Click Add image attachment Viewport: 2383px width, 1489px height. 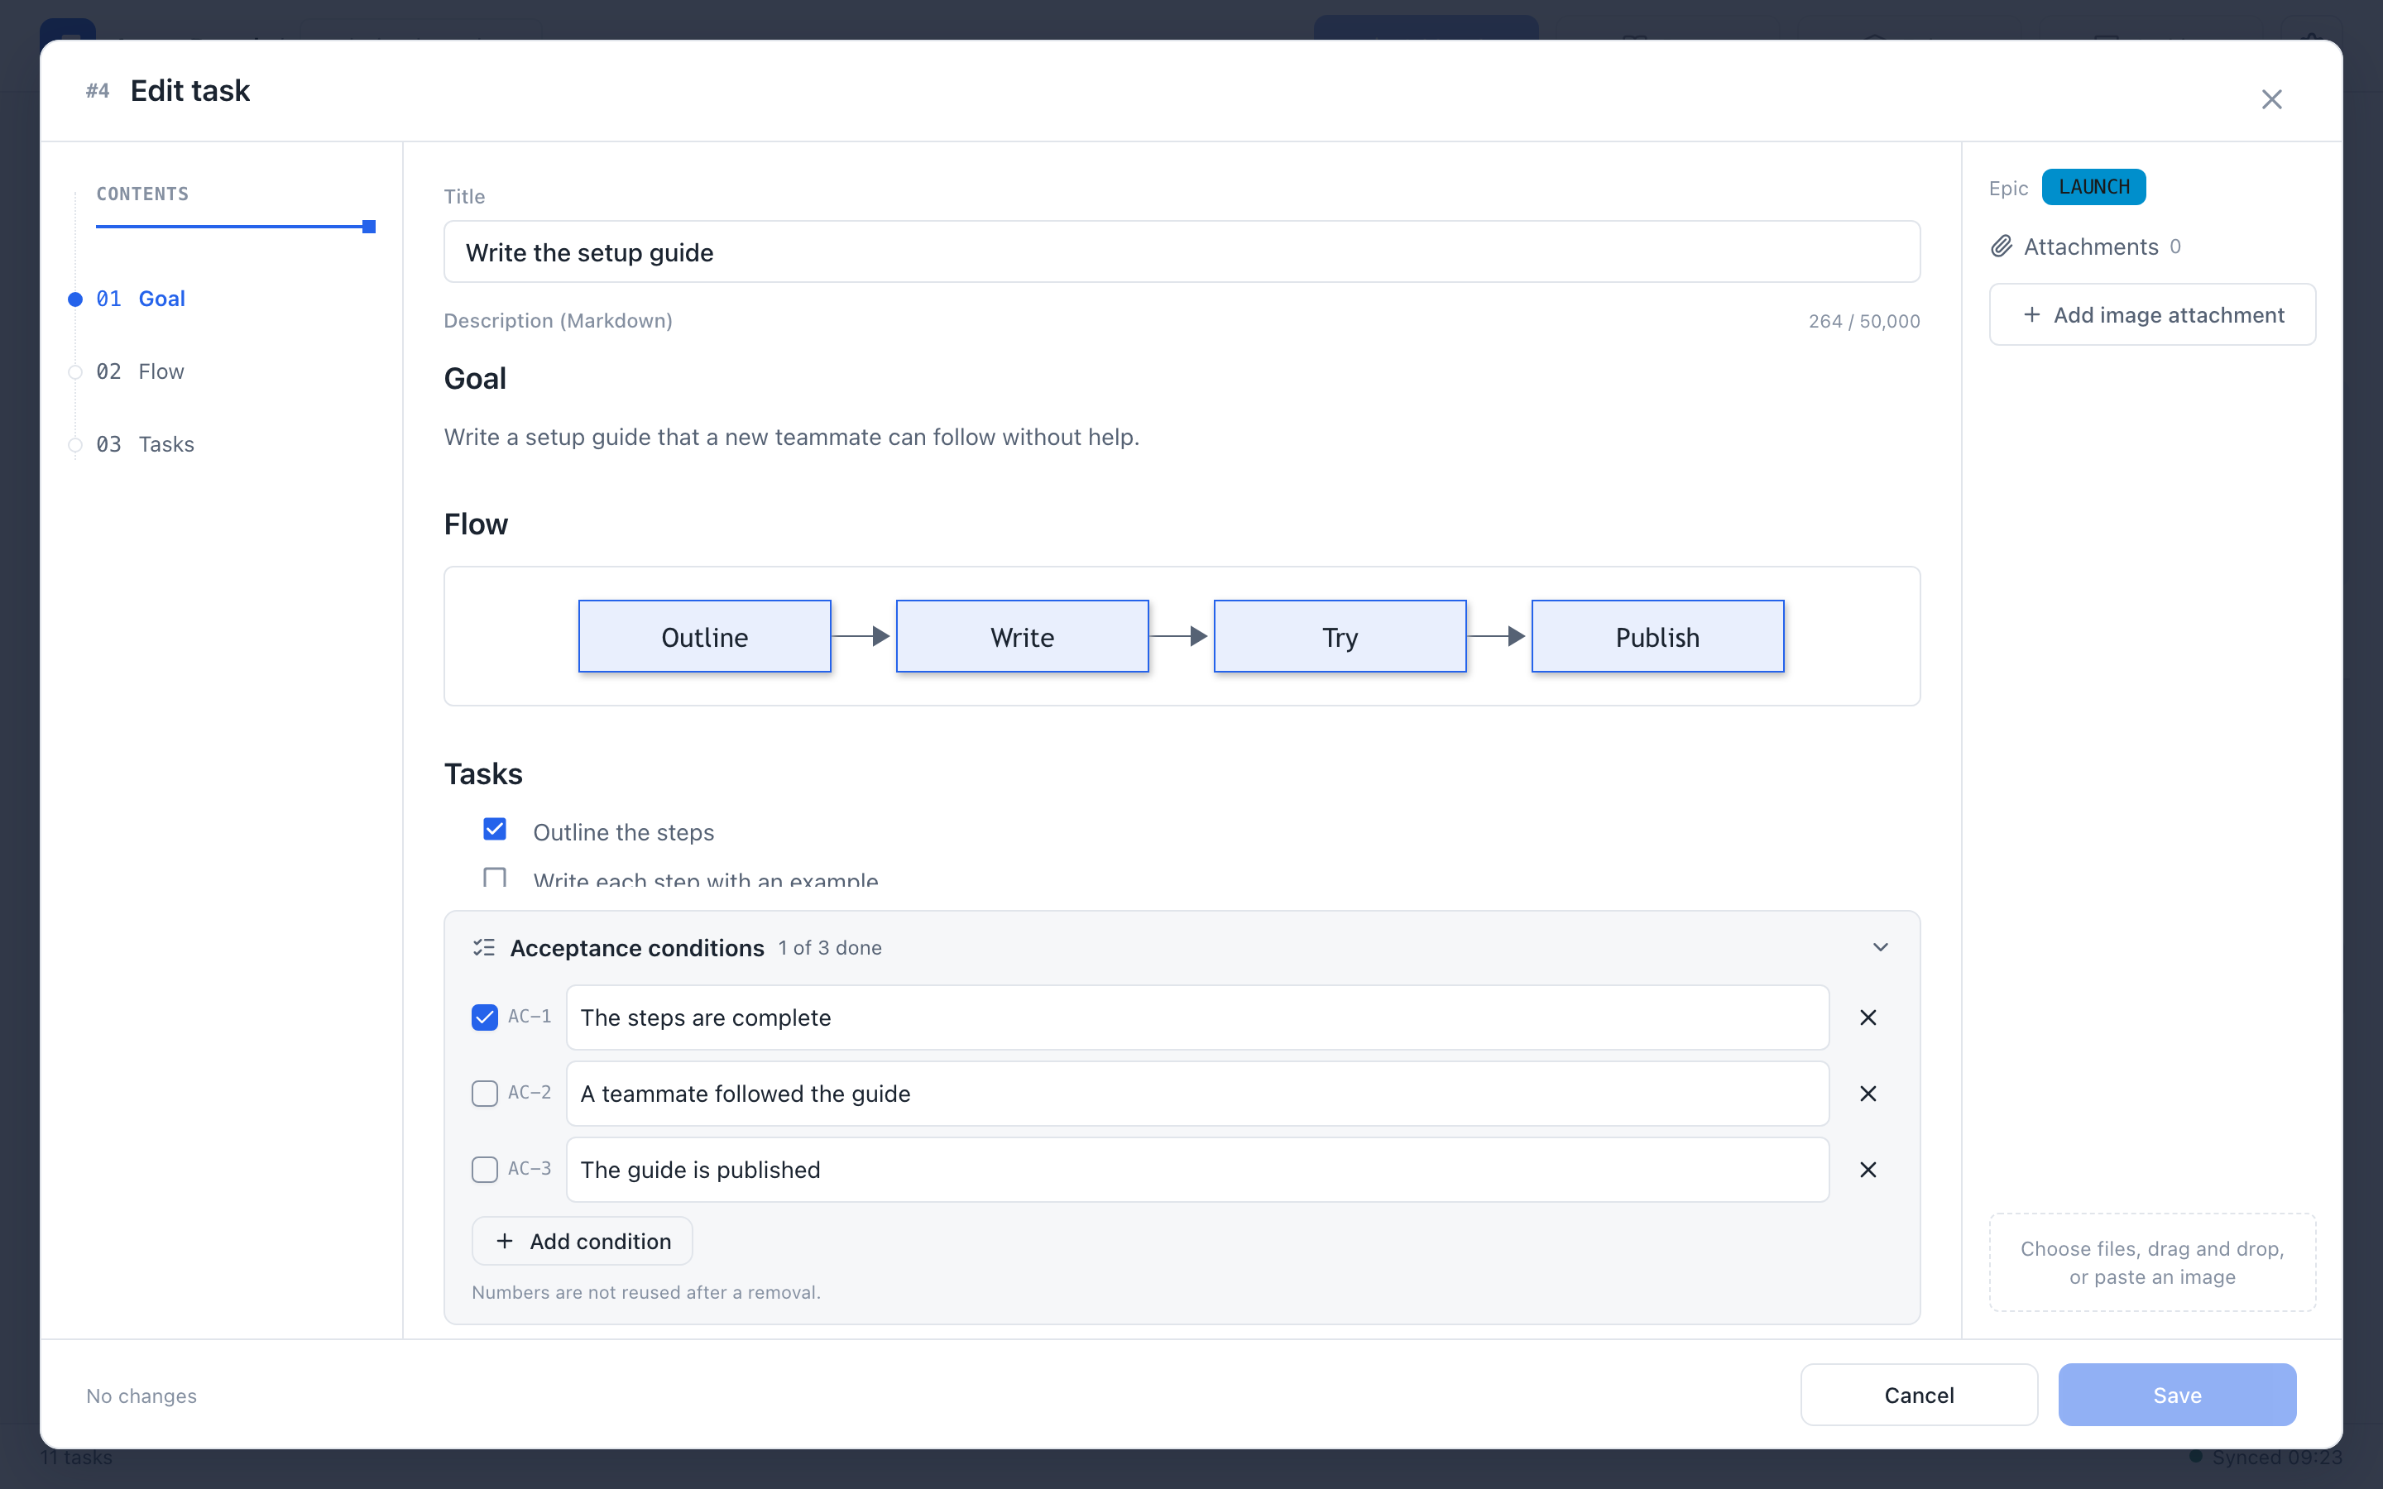point(2153,315)
